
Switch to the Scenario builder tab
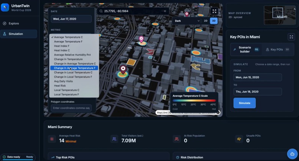tap(246, 49)
